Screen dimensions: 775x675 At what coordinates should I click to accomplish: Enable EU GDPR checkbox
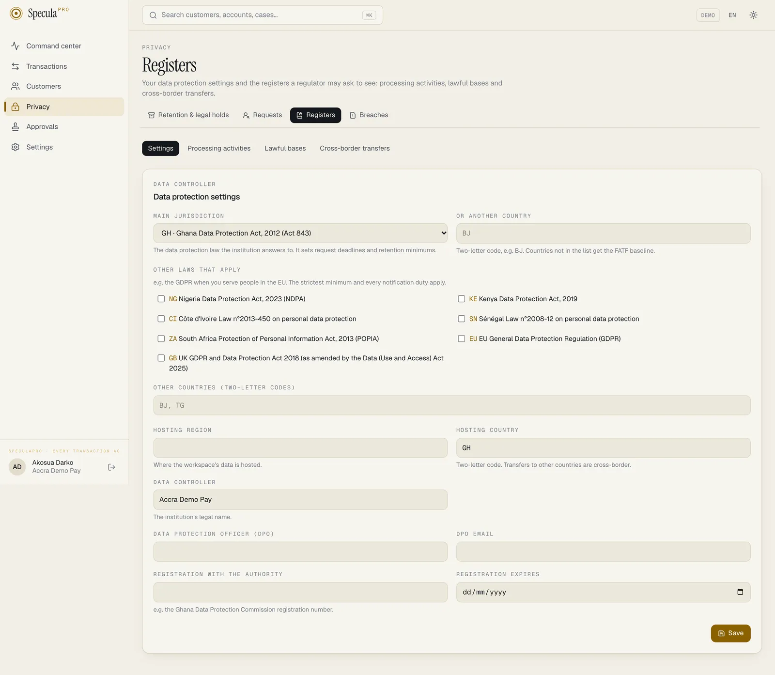click(x=462, y=338)
